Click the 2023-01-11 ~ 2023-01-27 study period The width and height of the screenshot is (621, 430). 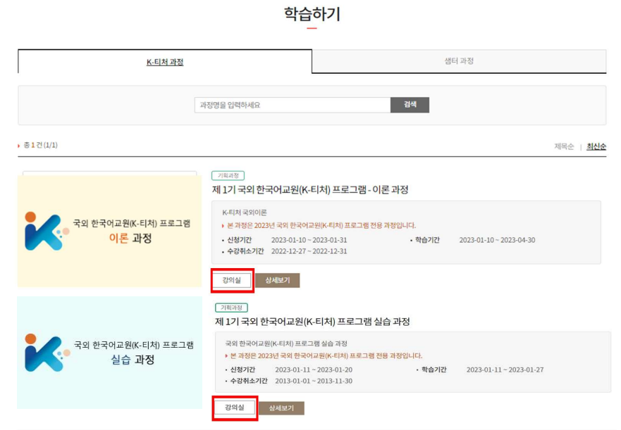coord(505,370)
